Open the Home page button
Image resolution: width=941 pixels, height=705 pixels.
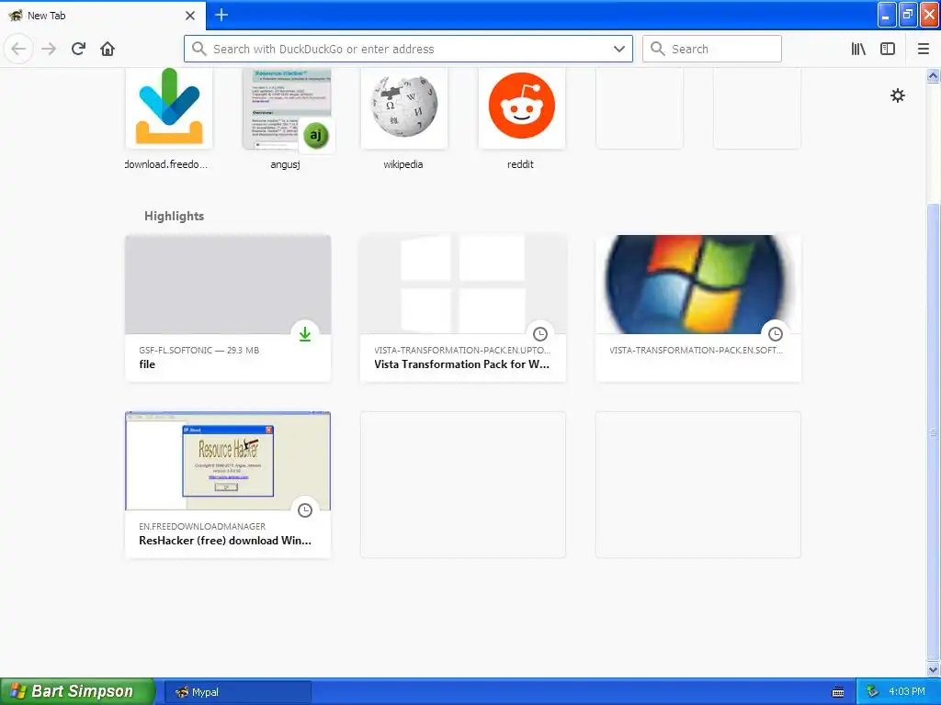[108, 49]
